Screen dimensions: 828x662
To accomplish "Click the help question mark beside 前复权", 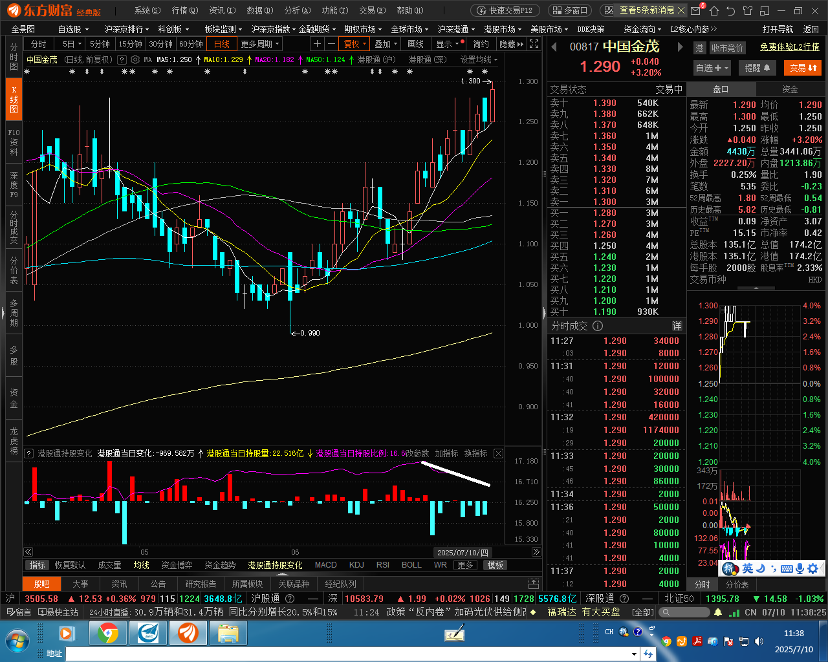I will coord(122,59).
